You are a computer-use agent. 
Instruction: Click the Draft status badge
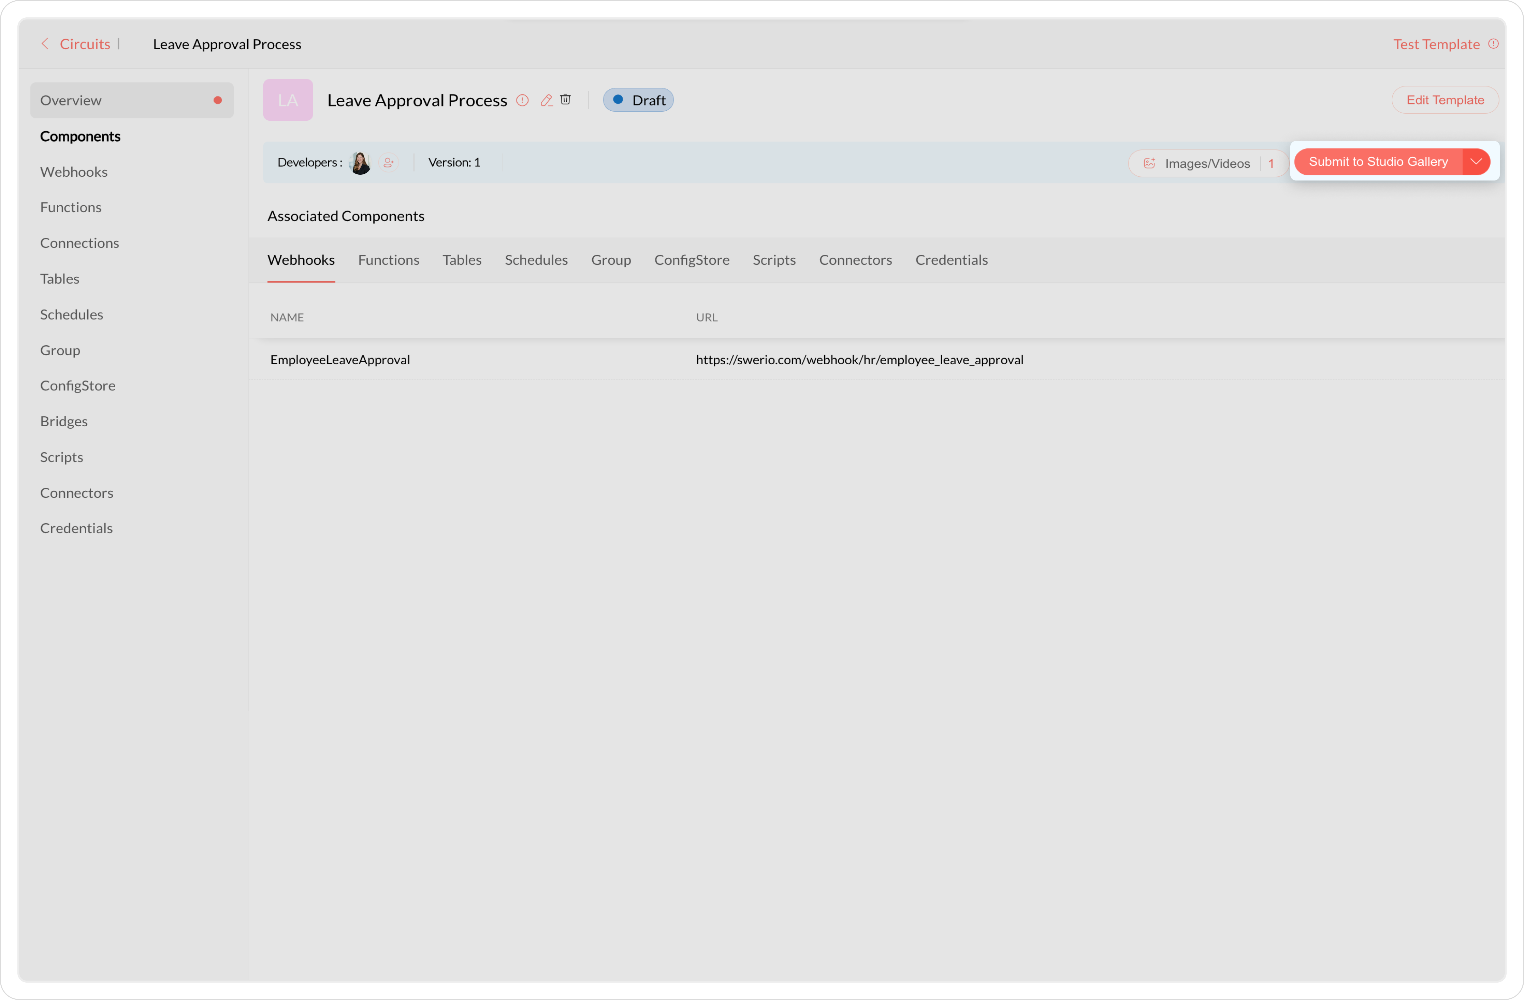point(638,100)
